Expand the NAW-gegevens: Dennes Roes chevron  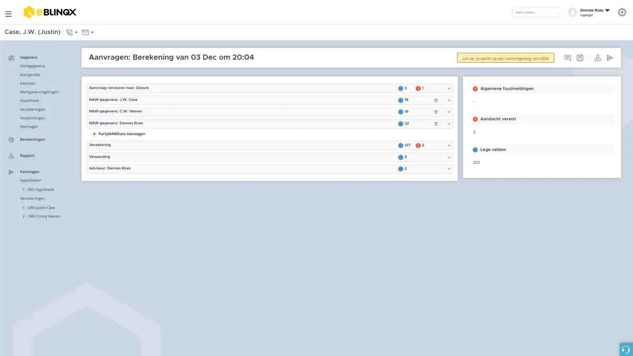tap(449, 123)
